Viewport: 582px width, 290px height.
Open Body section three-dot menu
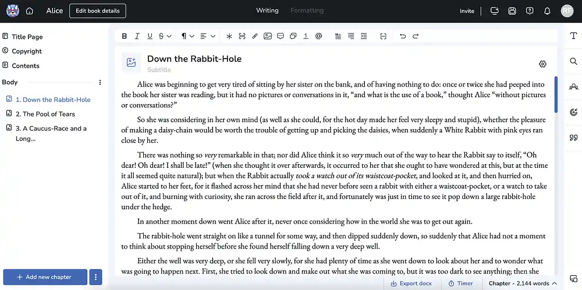pos(100,82)
